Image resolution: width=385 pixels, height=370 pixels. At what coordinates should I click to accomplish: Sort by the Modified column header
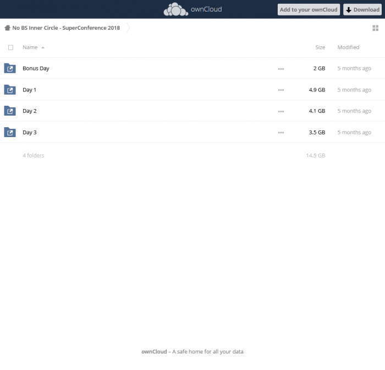point(348,47)
